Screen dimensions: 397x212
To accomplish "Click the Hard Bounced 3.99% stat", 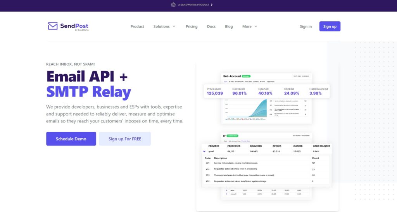I will (318, 91).
